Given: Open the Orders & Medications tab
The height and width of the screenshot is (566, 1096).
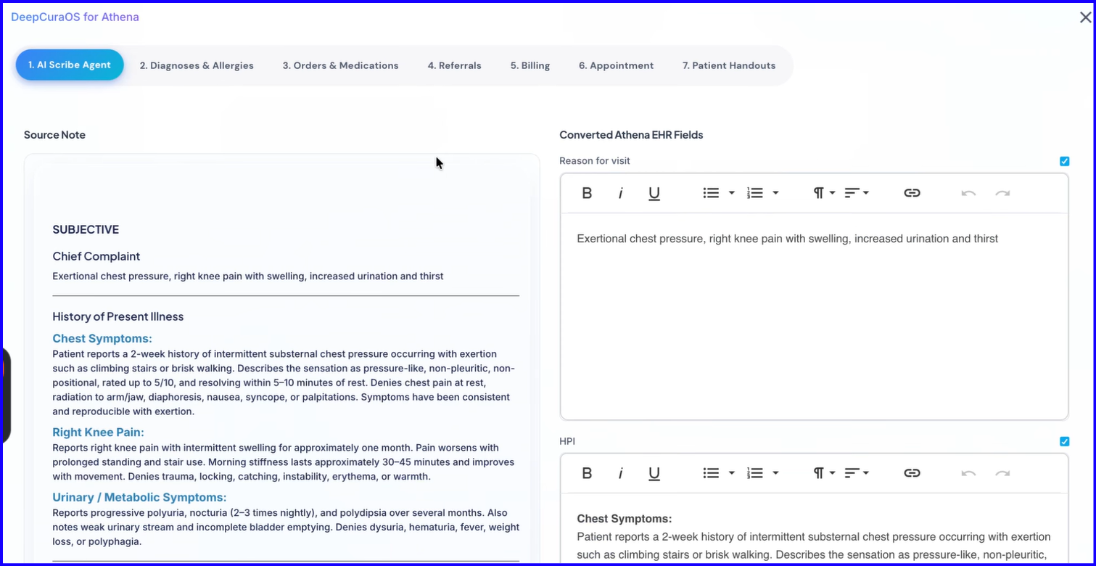Looking at the screenshot, I should pyautogui.click(x=340, y=65).
